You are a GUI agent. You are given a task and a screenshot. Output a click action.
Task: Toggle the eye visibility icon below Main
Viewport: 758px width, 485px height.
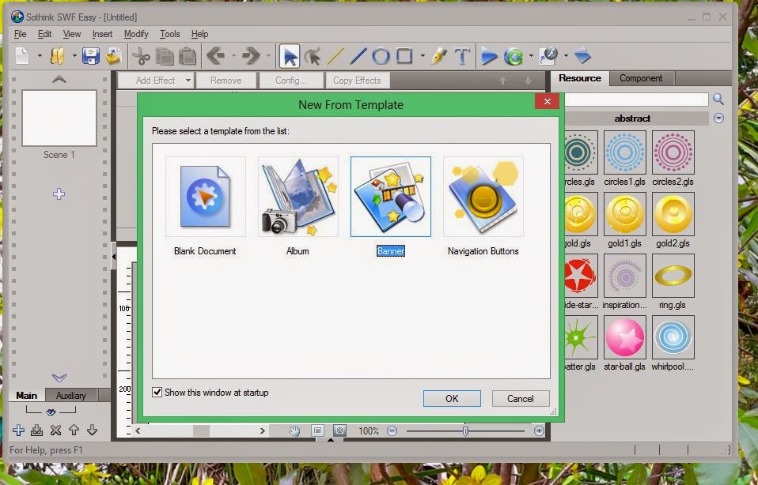pyautogui.click(x=51, y=412)
